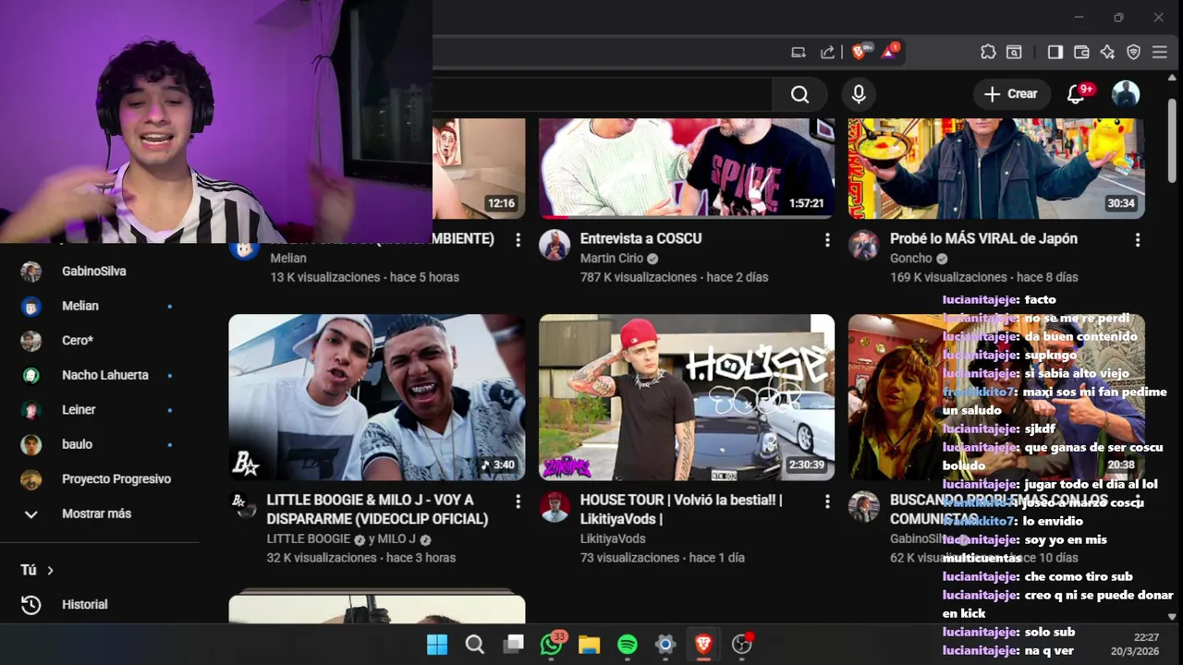
Task: Open the browser extensions puzzle icon
Action: [988, 53]
